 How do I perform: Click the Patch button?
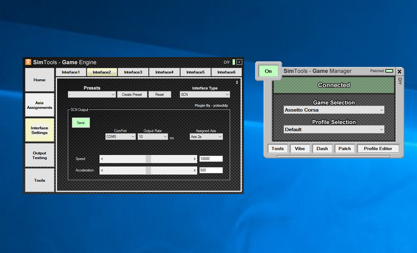[x=344, y=149]
